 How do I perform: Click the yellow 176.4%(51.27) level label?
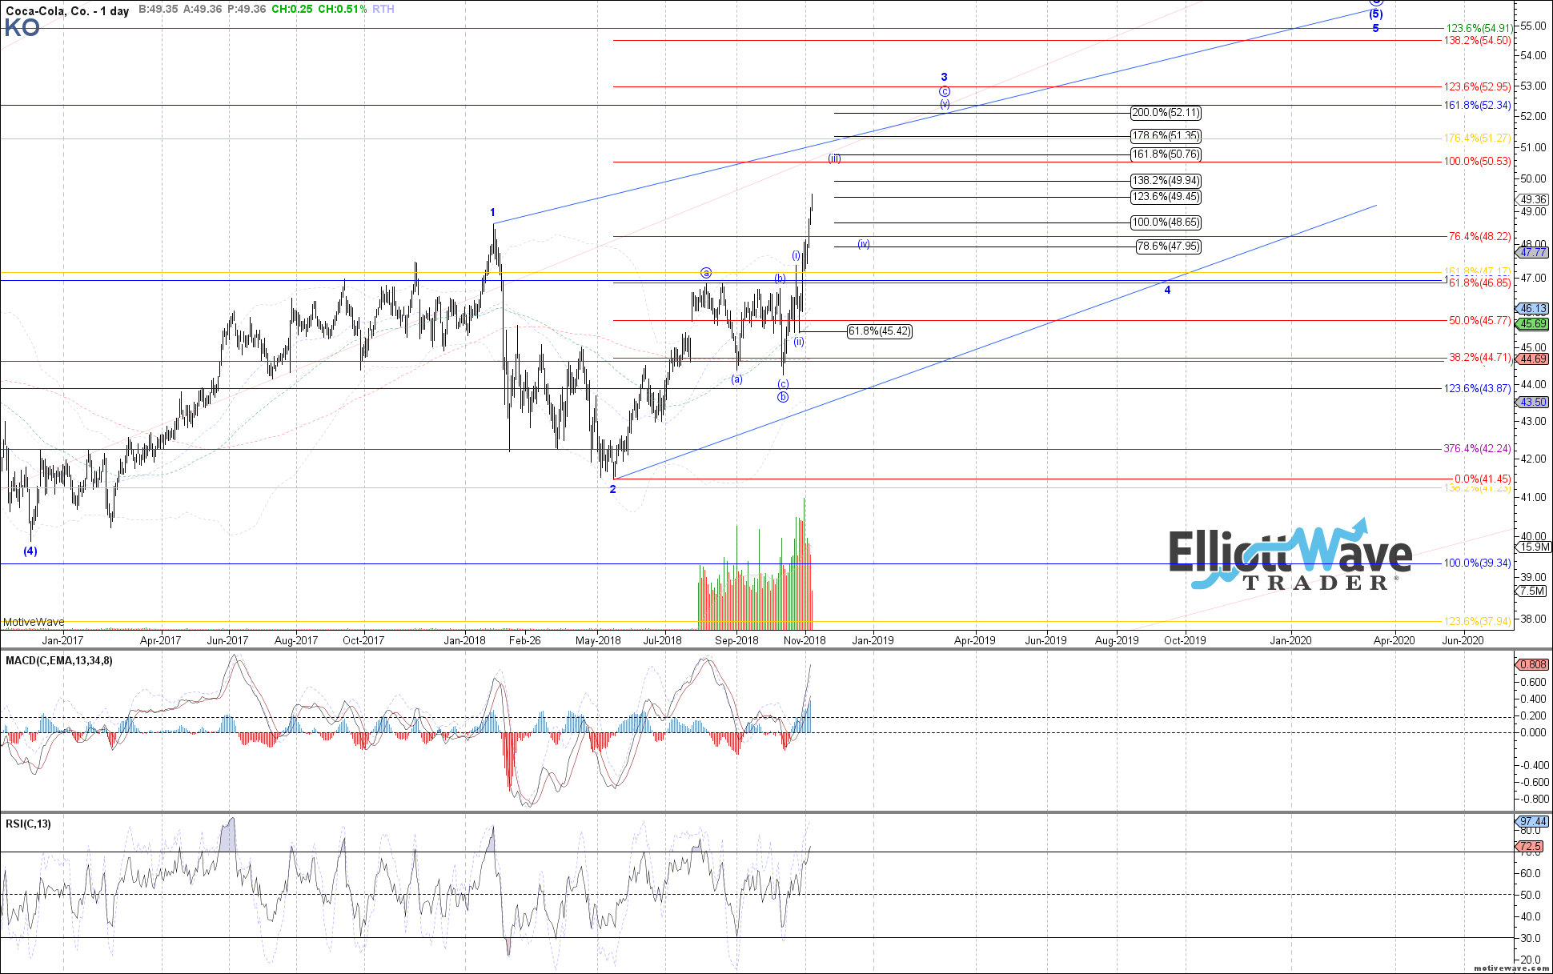click(x=1478, y=138)
